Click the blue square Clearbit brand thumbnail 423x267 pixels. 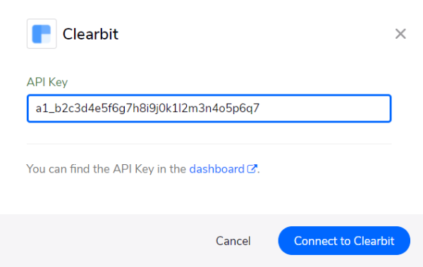[x=42, y=34]
